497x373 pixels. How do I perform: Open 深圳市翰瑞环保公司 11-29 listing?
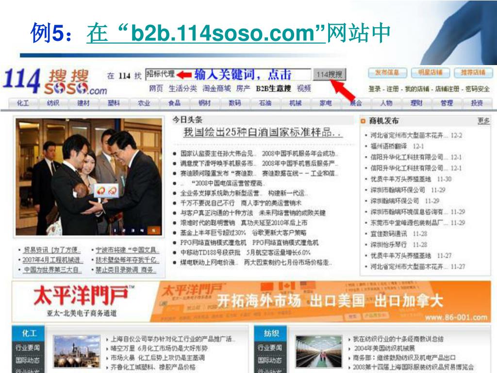click(x=408, y=190)
